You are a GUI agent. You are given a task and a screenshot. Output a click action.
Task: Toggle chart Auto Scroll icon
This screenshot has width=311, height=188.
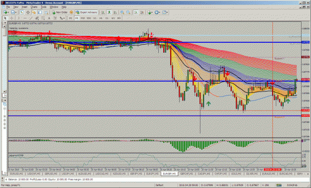point(136,12)
